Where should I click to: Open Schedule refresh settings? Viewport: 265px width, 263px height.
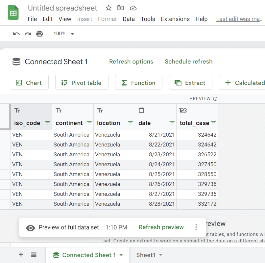coord(188,62)
